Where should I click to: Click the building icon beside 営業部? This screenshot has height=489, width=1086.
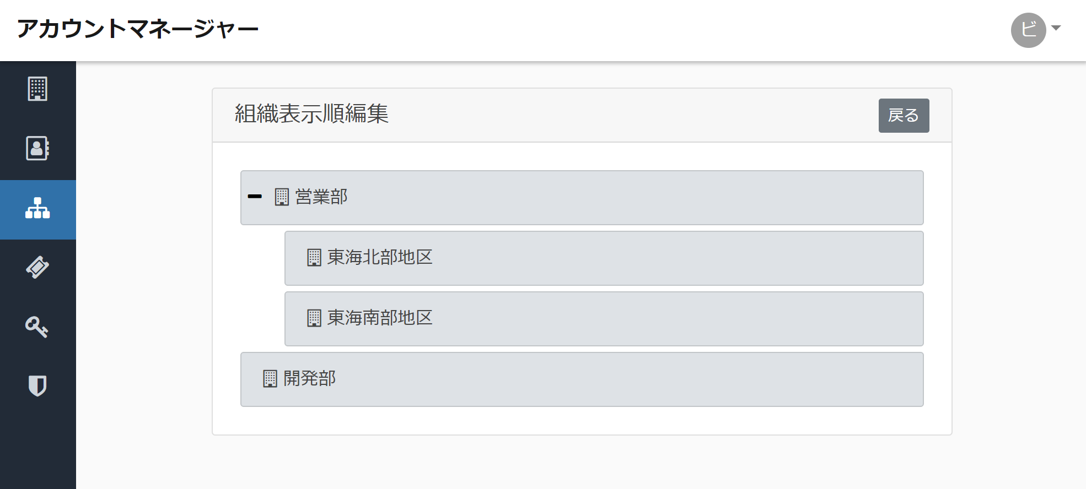pos(282,197)
